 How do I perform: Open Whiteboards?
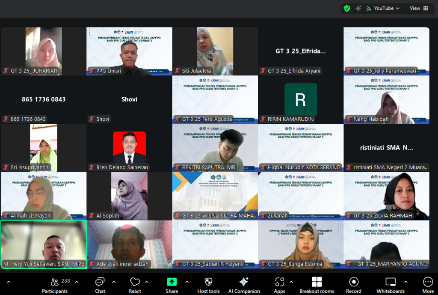[x=390, y=285]
